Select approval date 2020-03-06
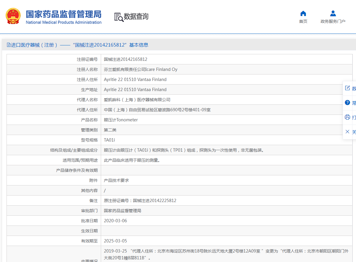 [115, 221]
